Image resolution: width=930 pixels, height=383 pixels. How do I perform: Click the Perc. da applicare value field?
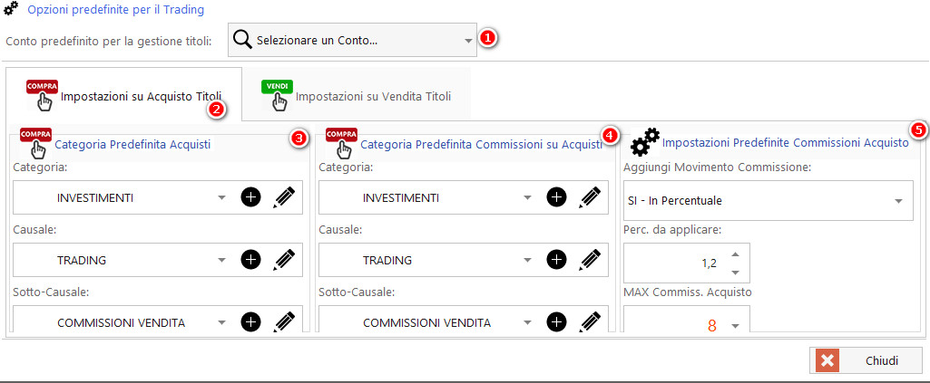tap(676, 263)
